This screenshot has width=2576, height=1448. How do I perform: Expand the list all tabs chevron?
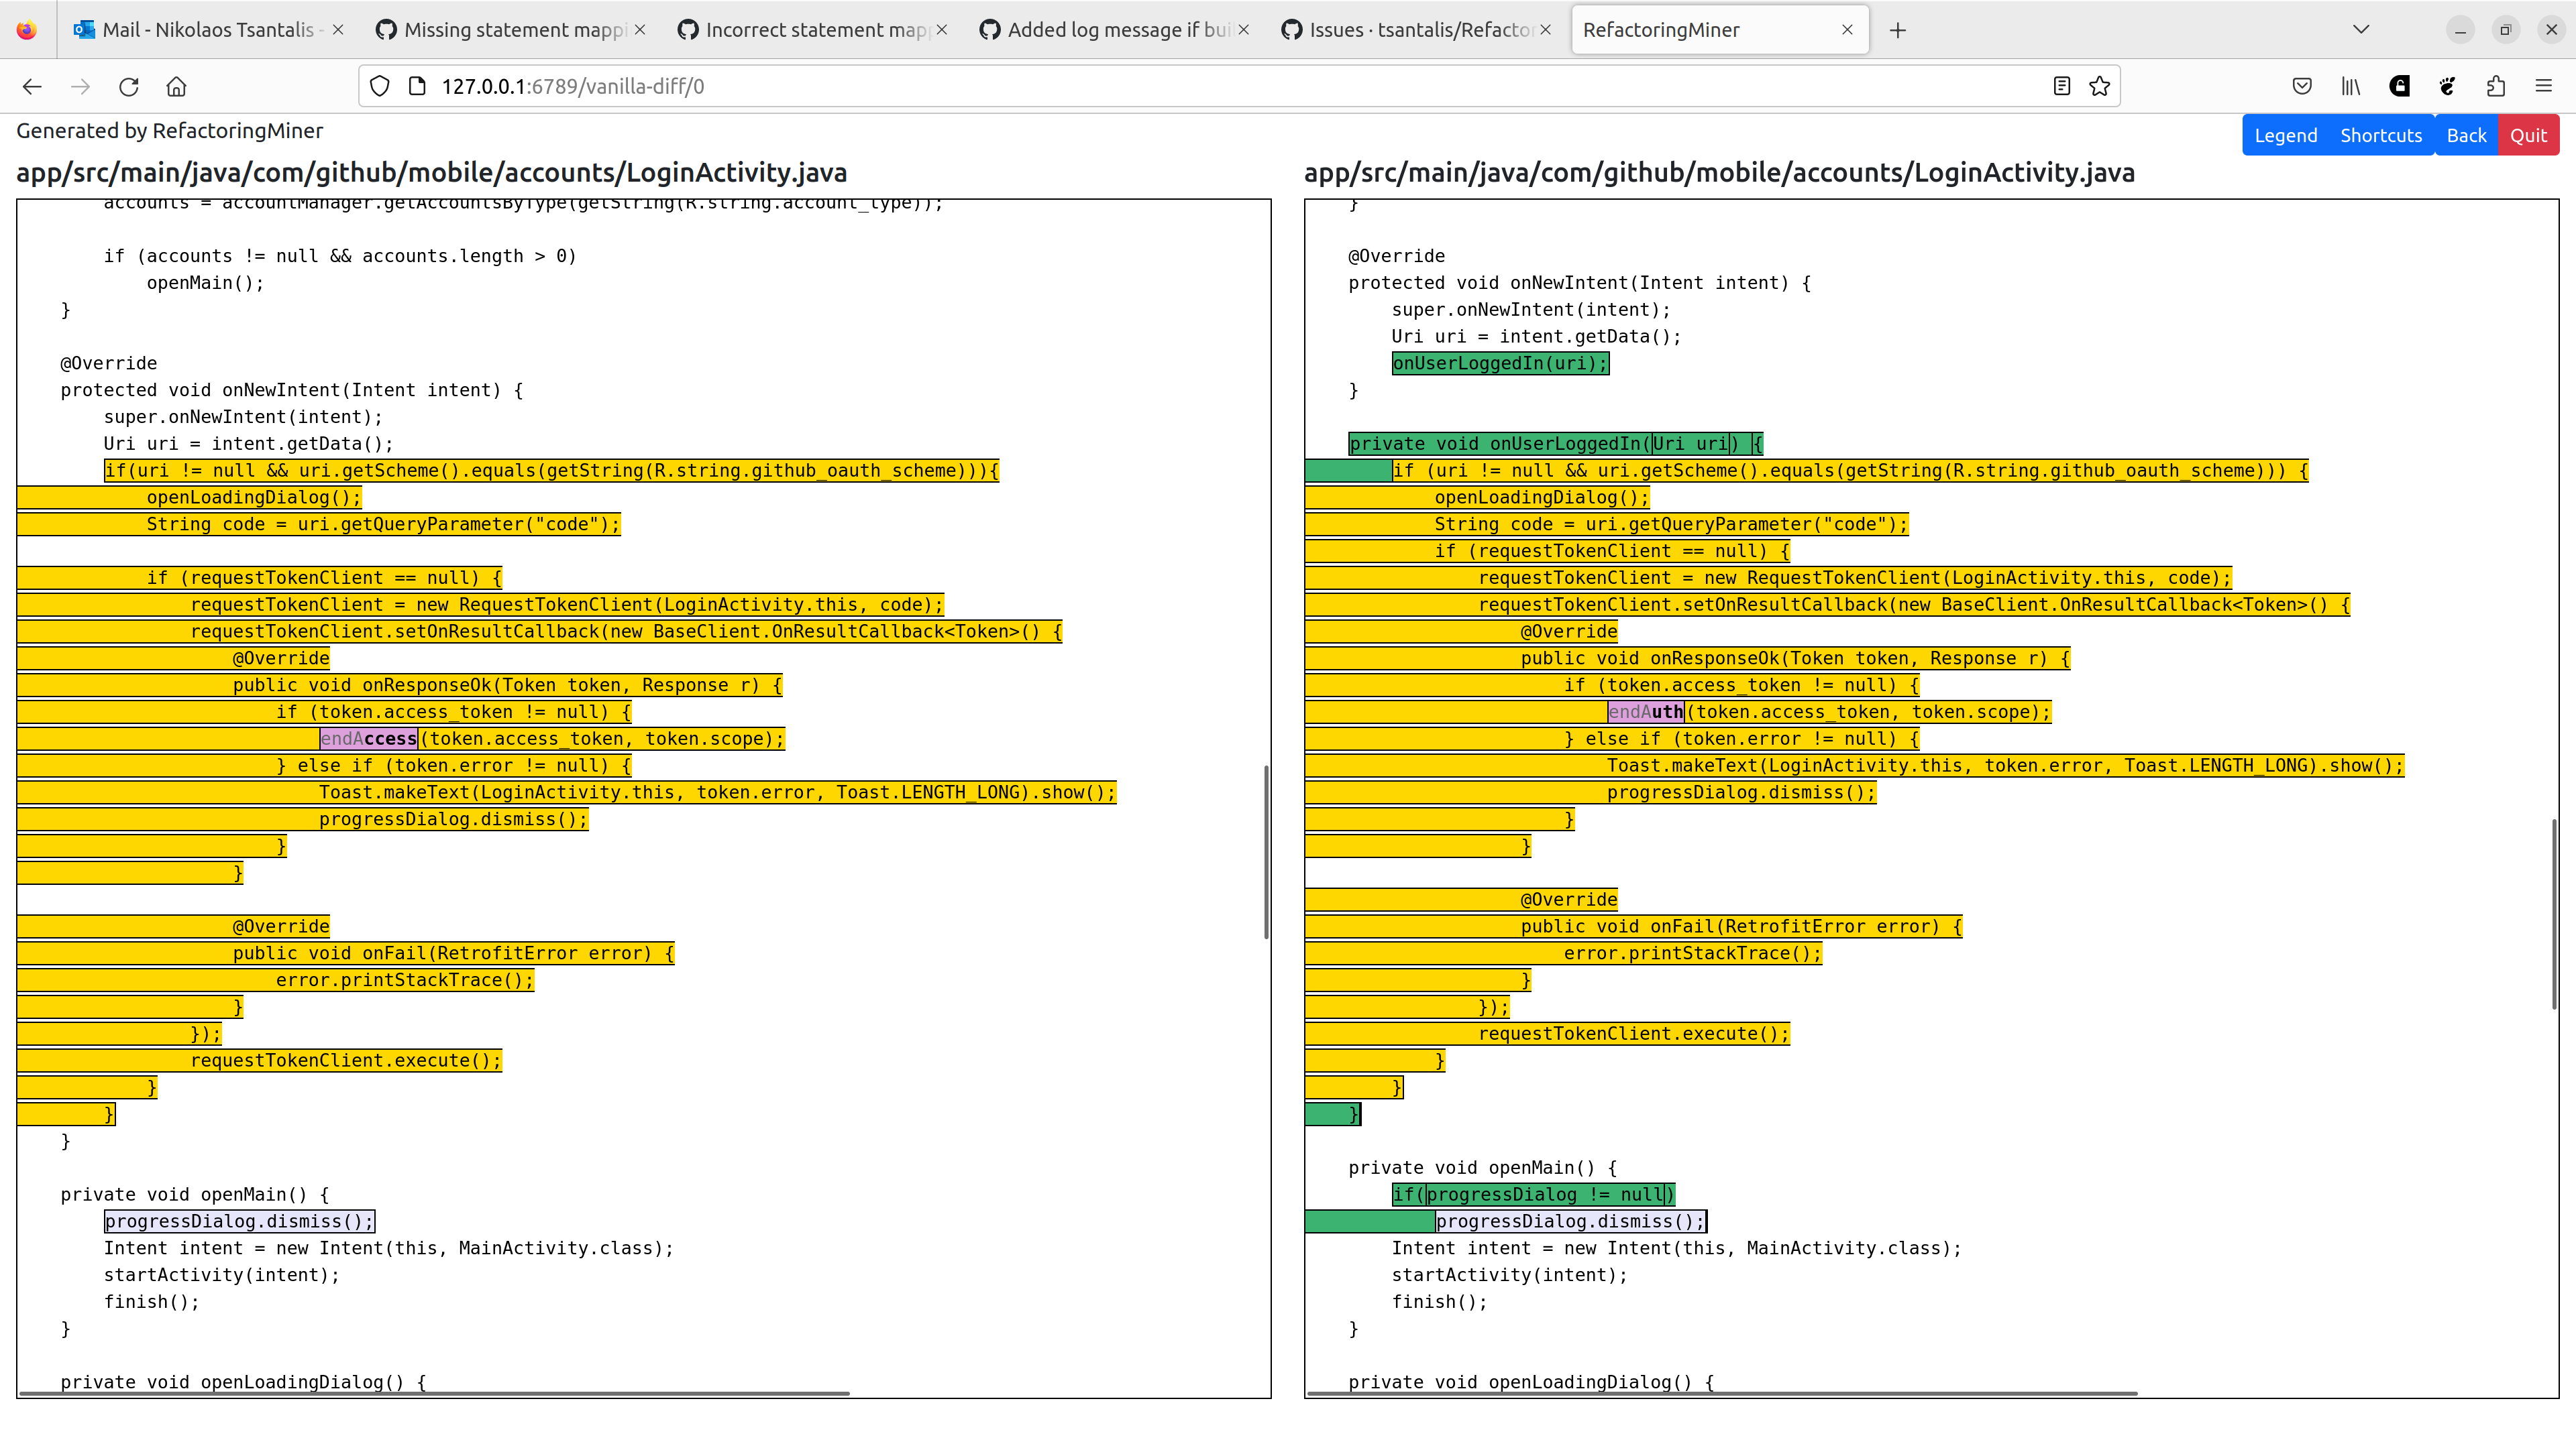click(2361, 30)
